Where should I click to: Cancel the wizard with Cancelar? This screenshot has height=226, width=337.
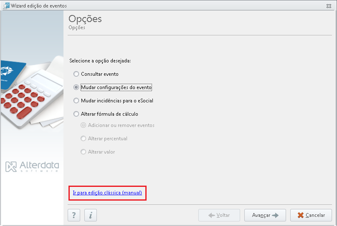point(311,215)
